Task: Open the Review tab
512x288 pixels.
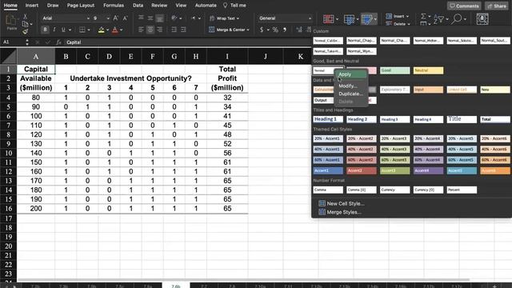Action: [x=159, y=6]
